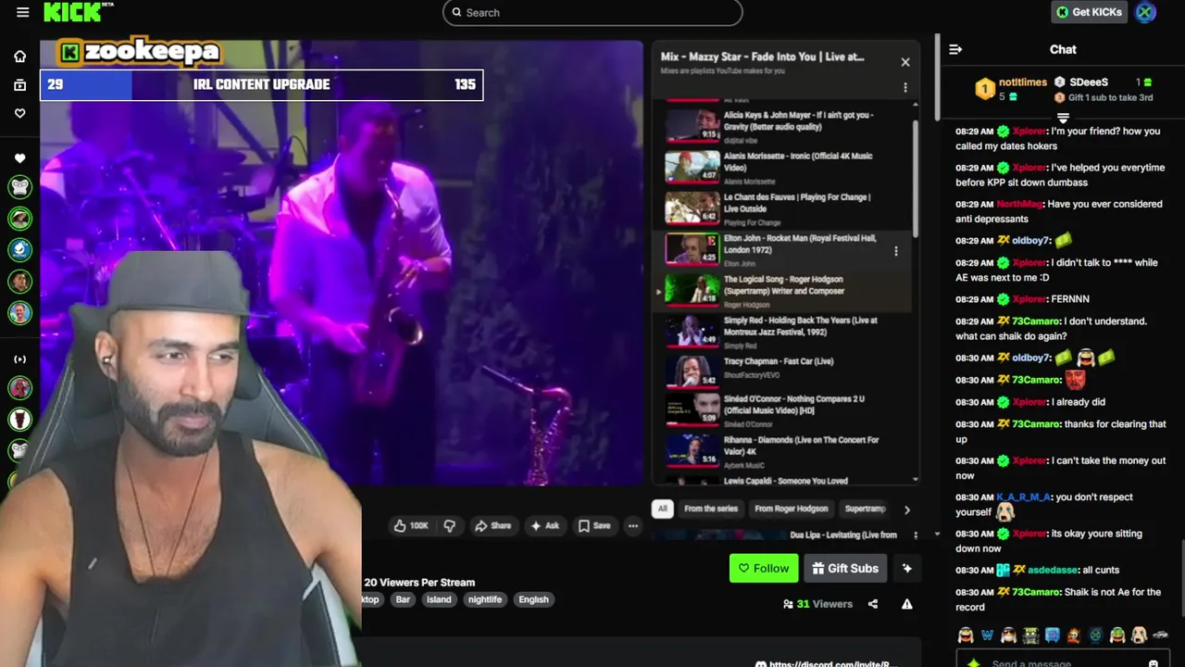Close the YouTube mix playlist panel

[x=905, y=62]
